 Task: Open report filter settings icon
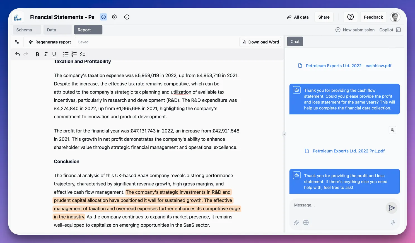tap(17, 42)
